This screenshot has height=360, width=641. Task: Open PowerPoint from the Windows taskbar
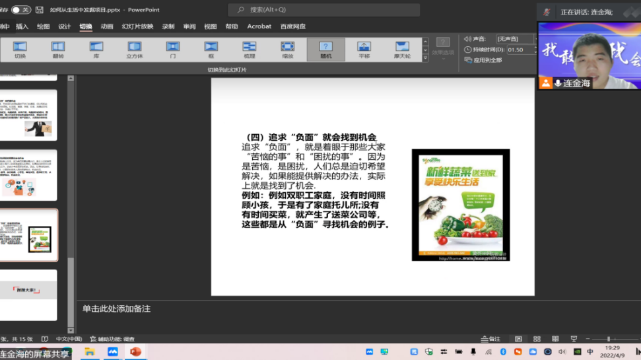tap(135, 351)
